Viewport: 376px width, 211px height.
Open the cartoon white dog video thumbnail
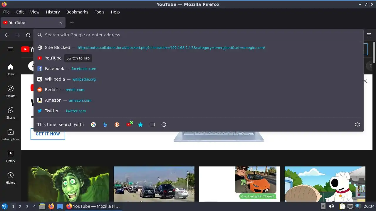click(325, 184)
